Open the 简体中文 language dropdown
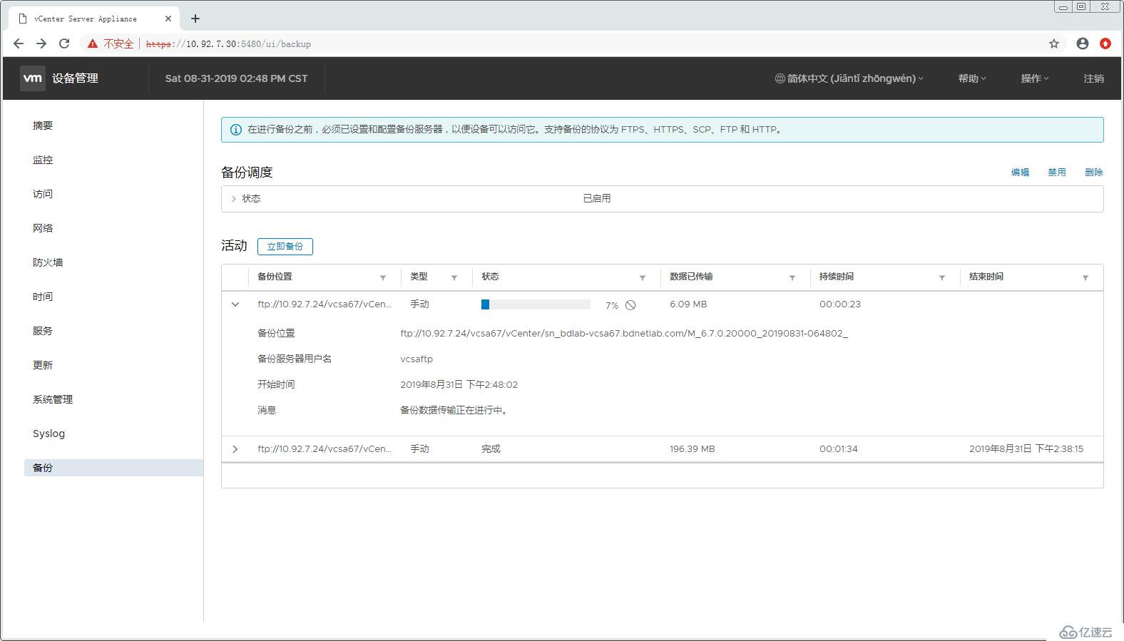The width and height of the screenshot is (1124, 641). point(849,78)
